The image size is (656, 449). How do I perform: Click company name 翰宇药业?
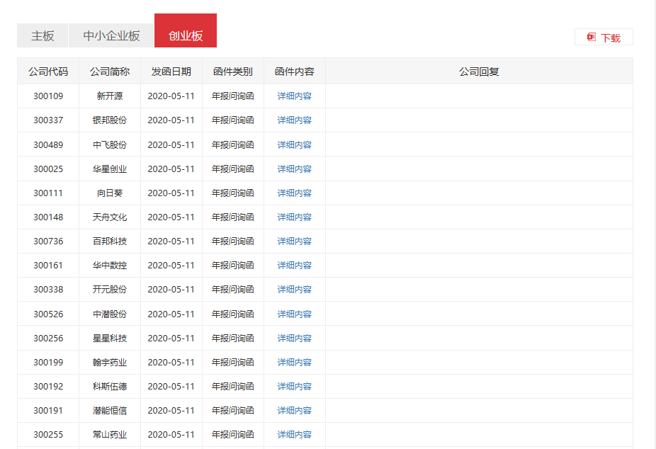tap(110, 363)
